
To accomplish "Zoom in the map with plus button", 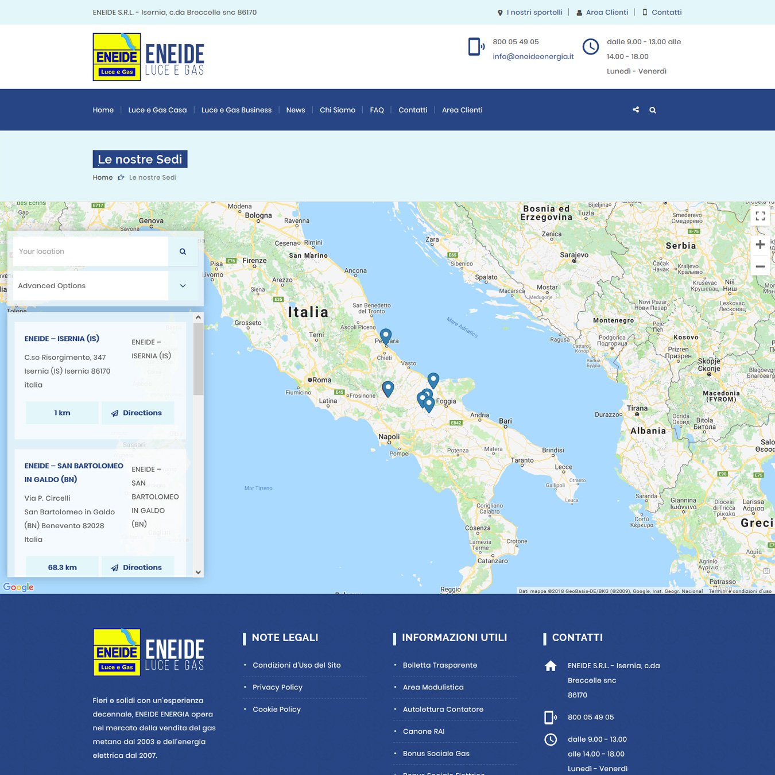I will pos(760,245).
